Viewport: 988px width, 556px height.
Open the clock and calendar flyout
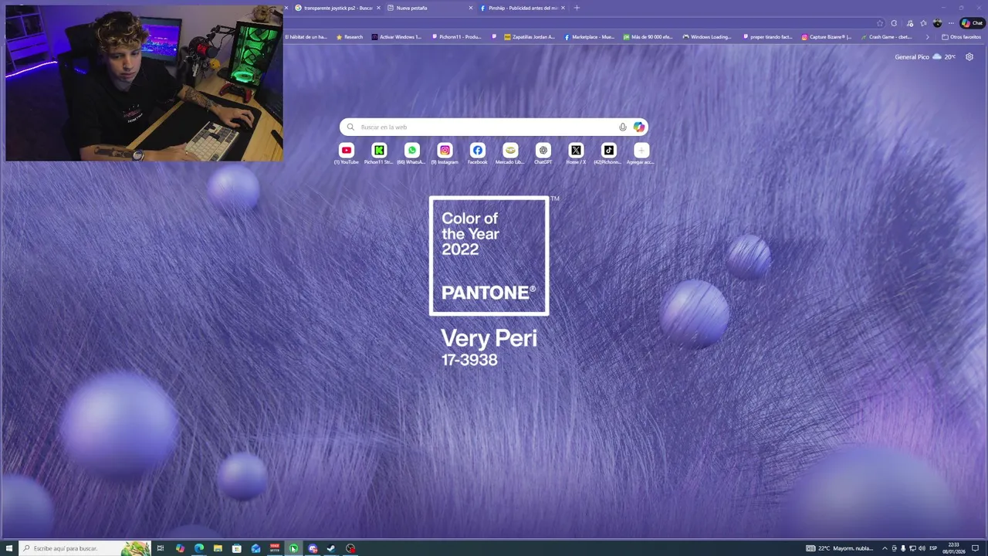tap(954, 548)
